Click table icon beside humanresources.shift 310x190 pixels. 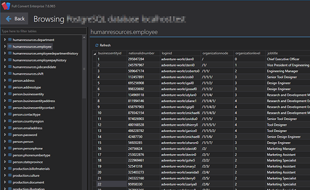tap(10, 74)
